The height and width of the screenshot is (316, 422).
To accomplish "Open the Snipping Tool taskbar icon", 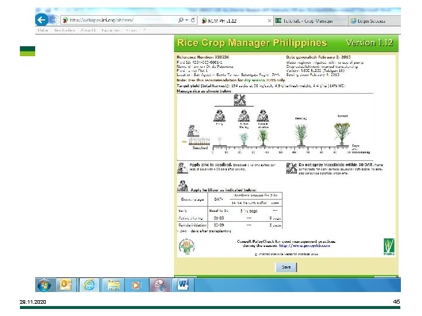I will pyautogui.click(x=160, y=285).
